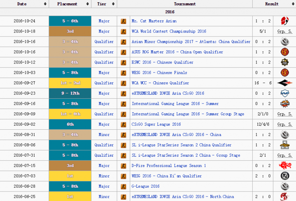Click opponent logo in eXTREMESLAND North China row
This screenshot has width=296, height=201.
[x=285, y=197]
